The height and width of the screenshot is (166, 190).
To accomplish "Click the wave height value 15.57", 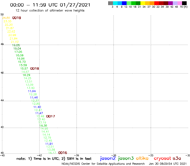I will point(24,69).
